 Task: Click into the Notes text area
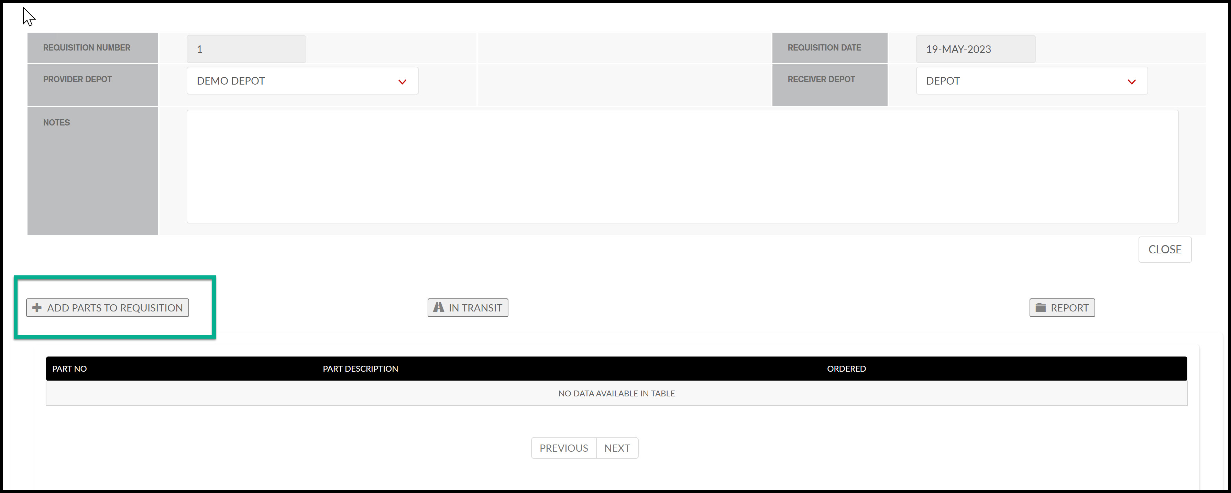(x=682, y=167)
